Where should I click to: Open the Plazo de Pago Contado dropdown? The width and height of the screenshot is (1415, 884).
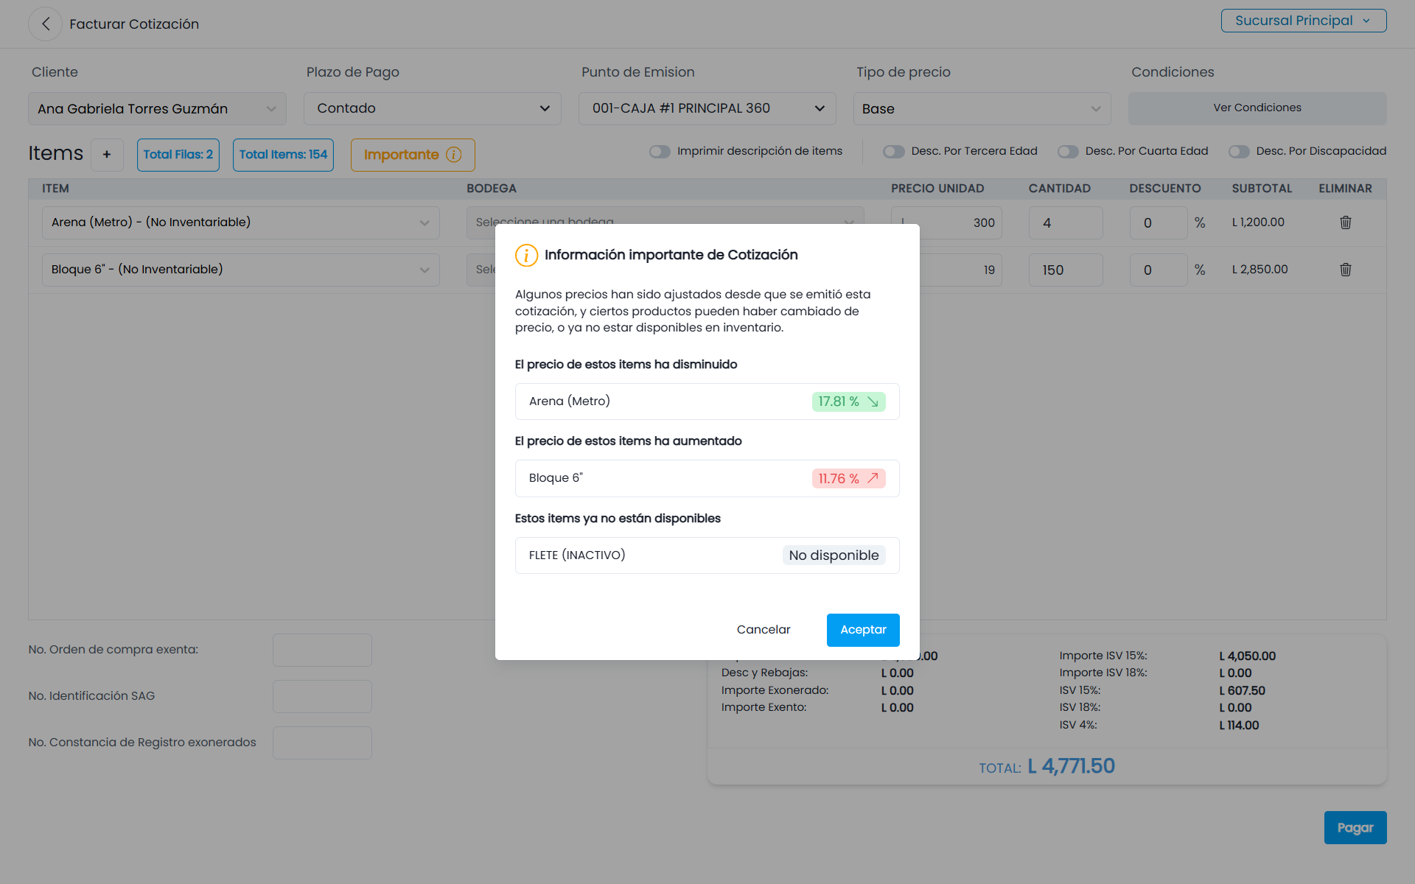[x=433, y=108]
